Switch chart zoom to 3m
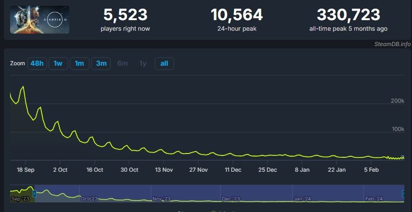The height and width of the screenshot is (212, 412). coord(101,63)
